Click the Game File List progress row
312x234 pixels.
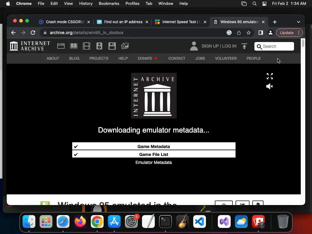point(154,154)
